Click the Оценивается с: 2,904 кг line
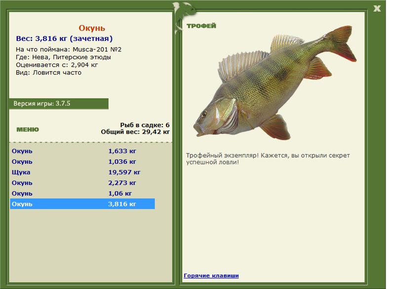This screenshot has height=289, width=395. 57,65
